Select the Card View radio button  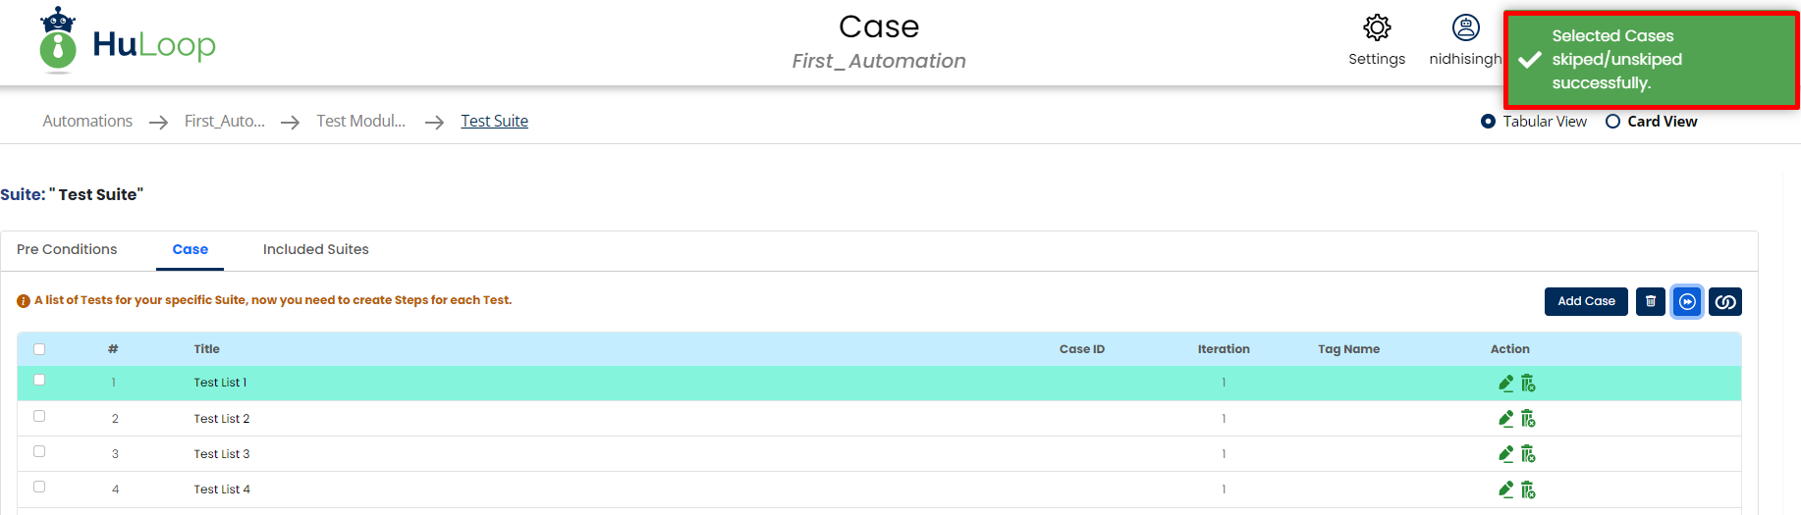pyautogui.click(x=1612, y=122)
